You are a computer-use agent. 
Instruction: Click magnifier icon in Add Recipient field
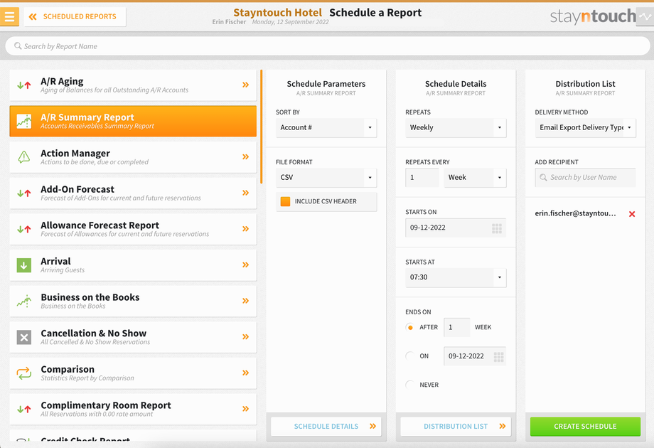point(543,177)
